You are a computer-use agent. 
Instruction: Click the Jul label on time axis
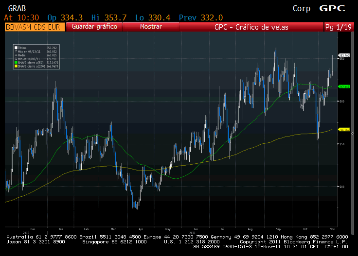click(x=223, y=229)
